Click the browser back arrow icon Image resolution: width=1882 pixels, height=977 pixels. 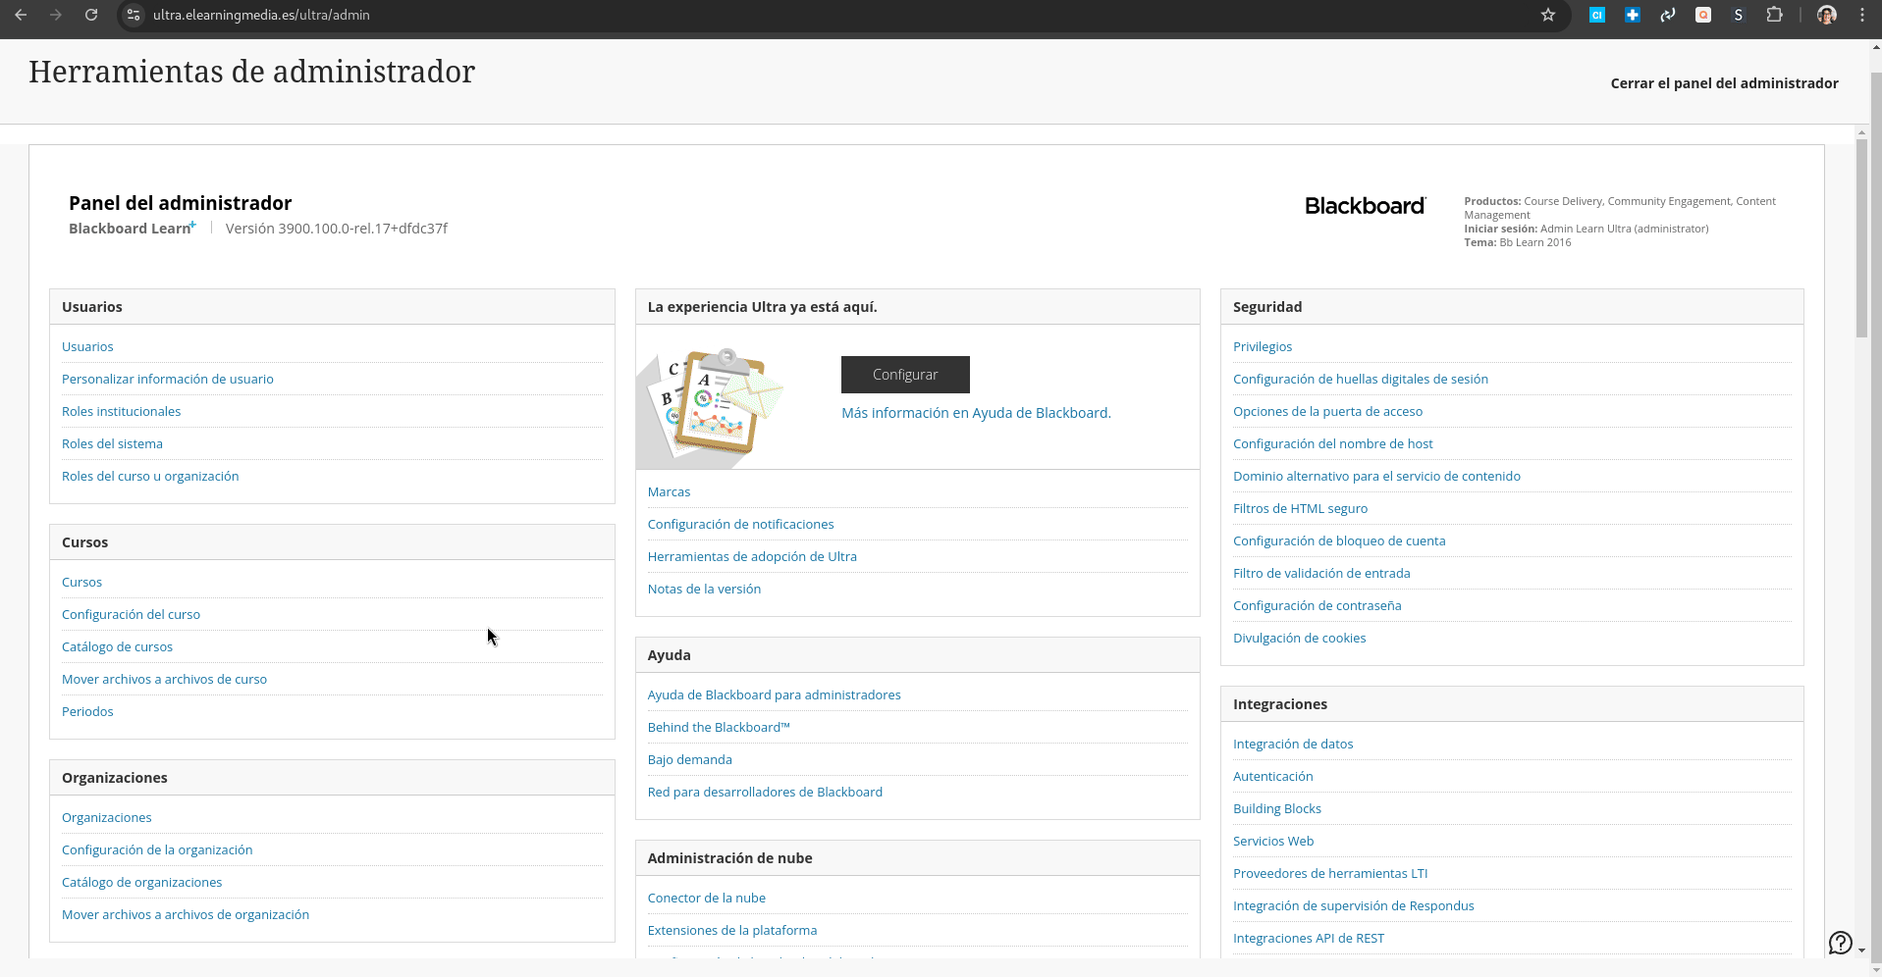coord(21,15)
